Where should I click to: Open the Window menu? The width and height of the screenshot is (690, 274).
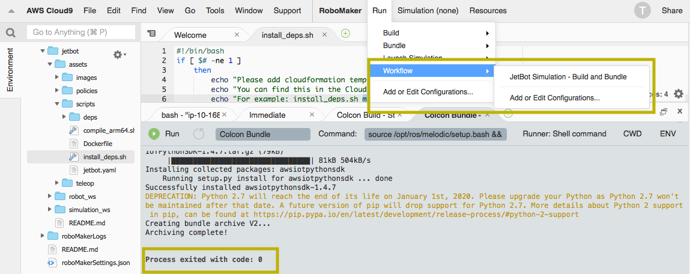[249, 11]
